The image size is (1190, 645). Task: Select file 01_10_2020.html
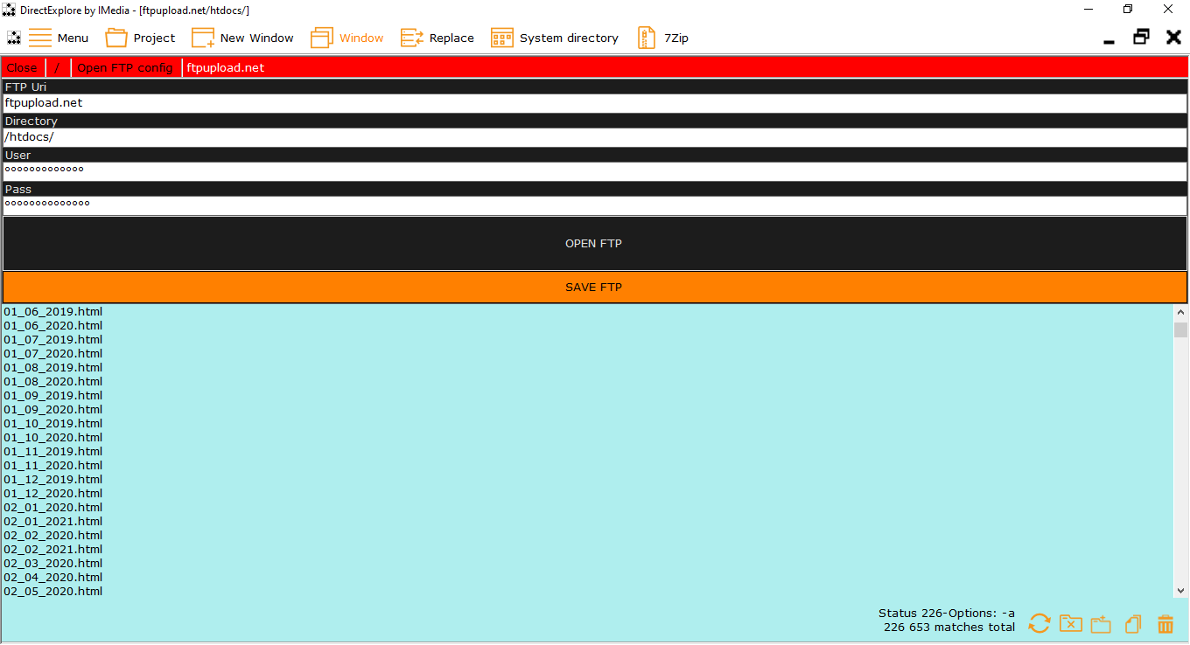coord(53,438)
